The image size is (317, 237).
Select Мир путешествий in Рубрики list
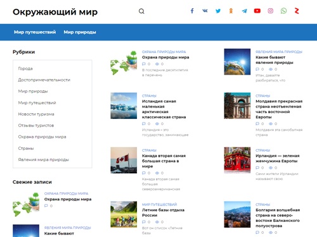(x=37, y=102)
